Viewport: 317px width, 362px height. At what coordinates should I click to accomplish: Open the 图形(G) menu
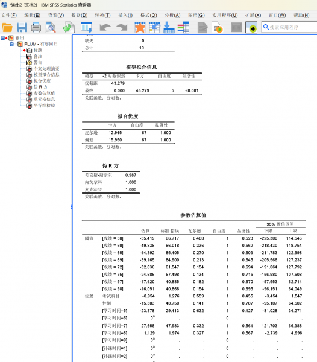196,16
